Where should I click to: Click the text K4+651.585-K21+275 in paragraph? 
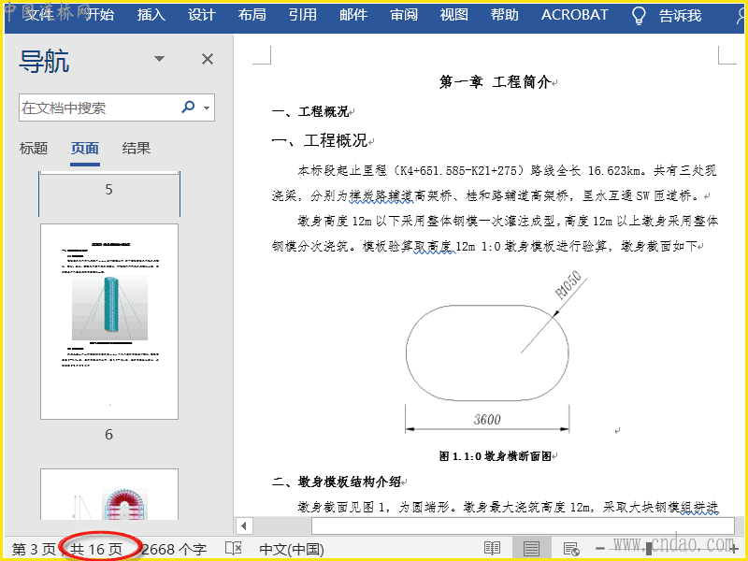[x=458, y=170]
